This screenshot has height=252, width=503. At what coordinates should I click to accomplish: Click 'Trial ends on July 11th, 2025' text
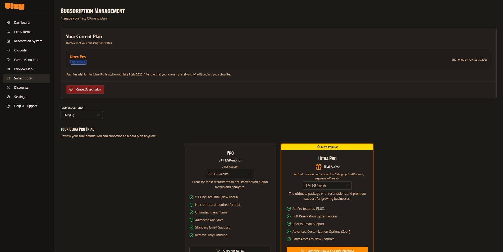click(x=470, y=60)
